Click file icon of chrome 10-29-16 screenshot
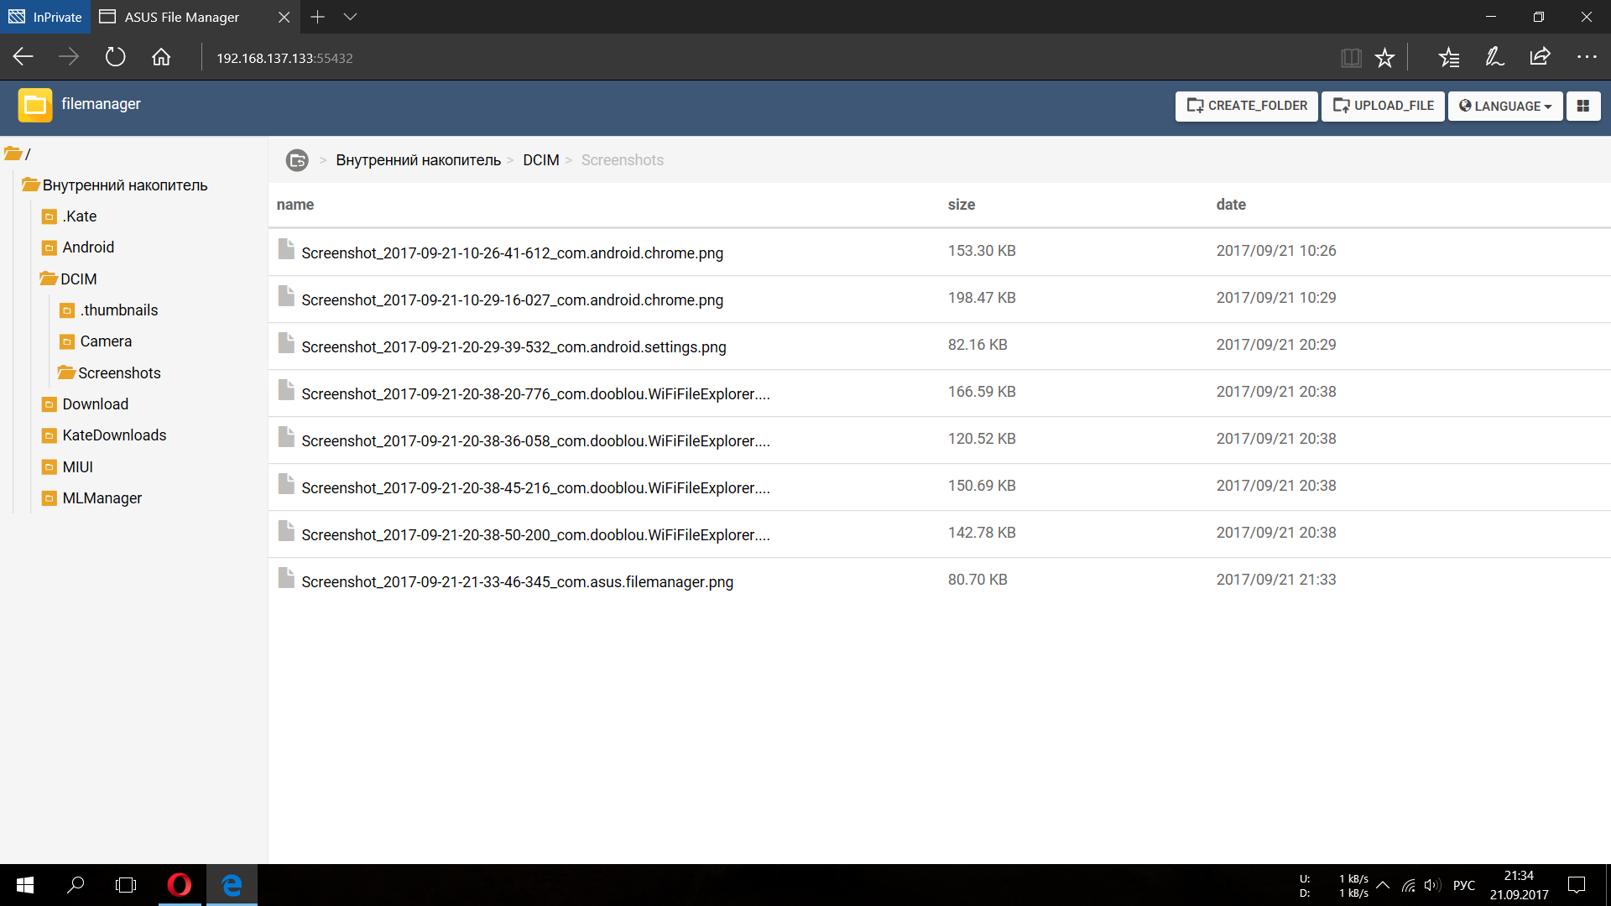Screen dimensions: 1611x906 (x=286, y=297)
